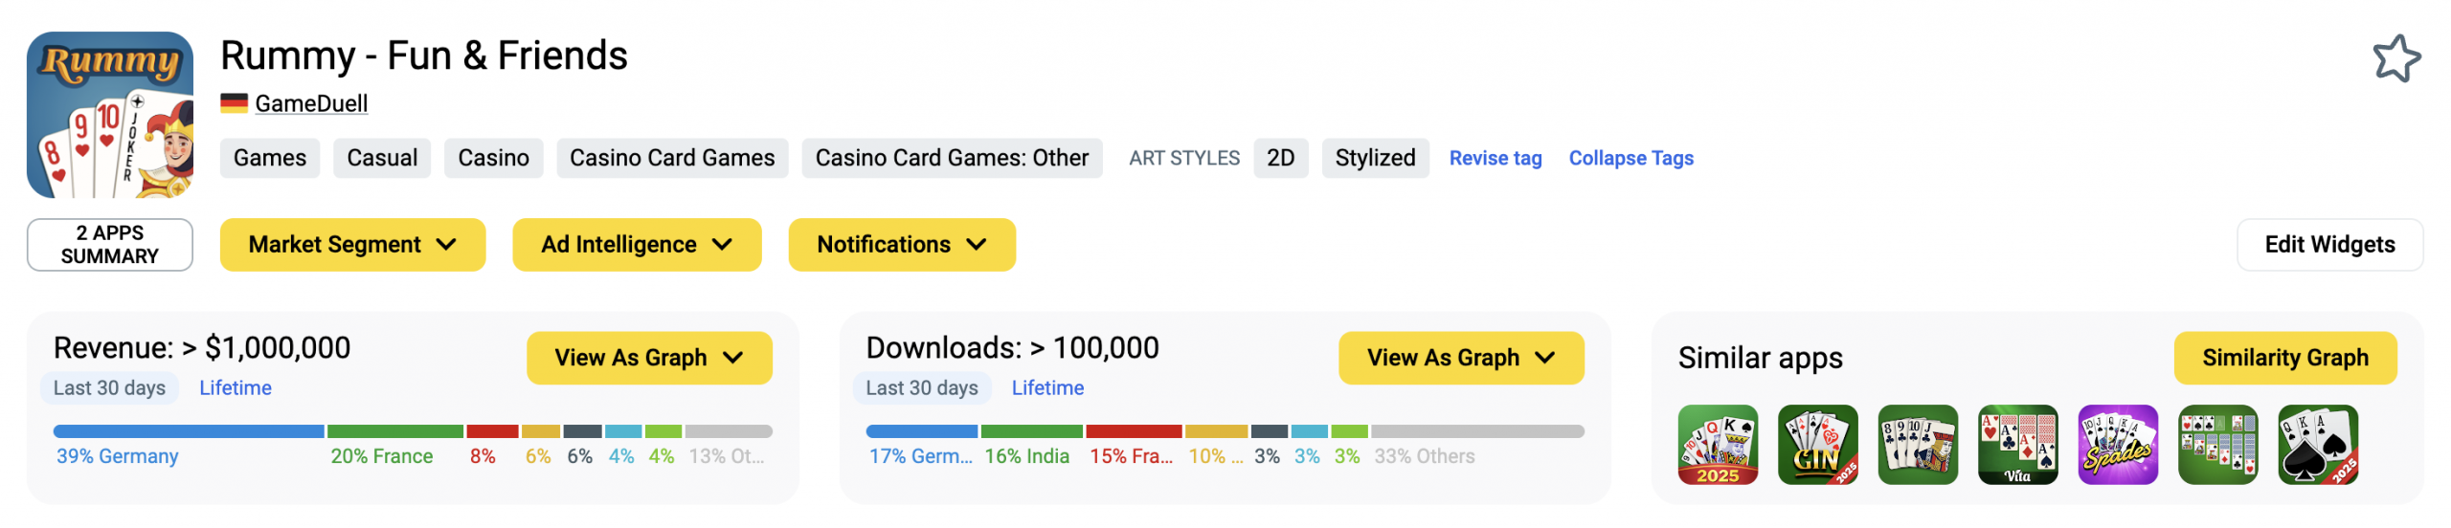Click the favorite star icon
The image size is (2451, 528).
[2395, 59]
